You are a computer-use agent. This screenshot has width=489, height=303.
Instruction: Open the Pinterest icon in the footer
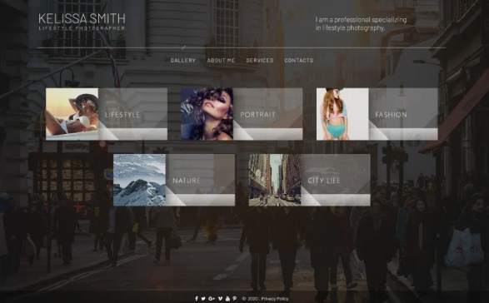[x=235, y=299]
